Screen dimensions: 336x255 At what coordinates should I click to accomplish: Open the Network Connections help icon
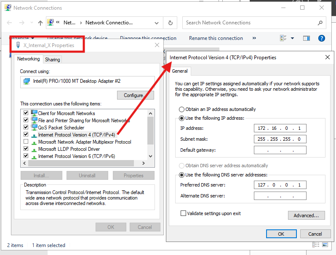[x=321, y=38]
